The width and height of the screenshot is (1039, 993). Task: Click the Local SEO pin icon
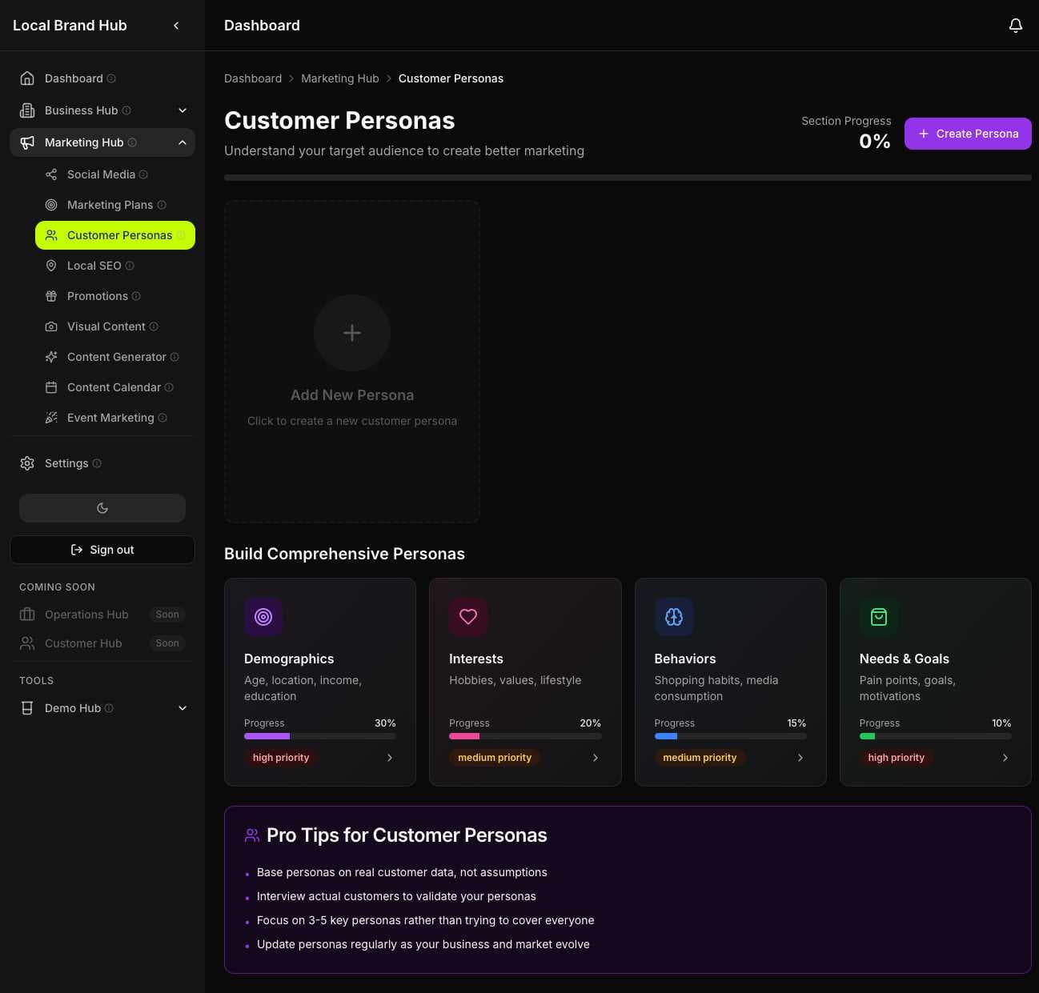[51, 266]
